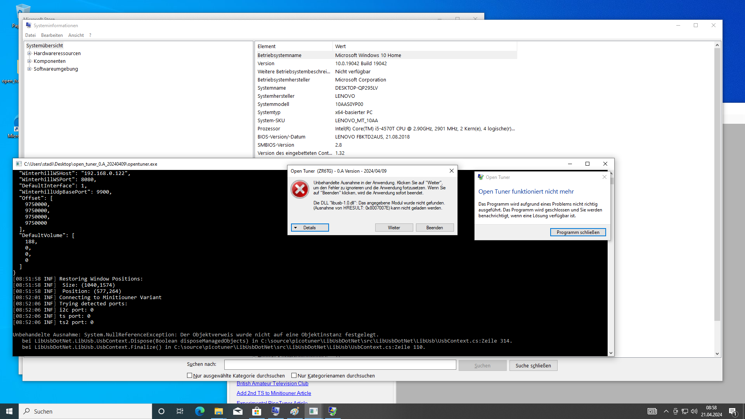The height and width of the screenshot is (419, 745).
Task: Select the Prozessor row
Action: click(386, 129)
